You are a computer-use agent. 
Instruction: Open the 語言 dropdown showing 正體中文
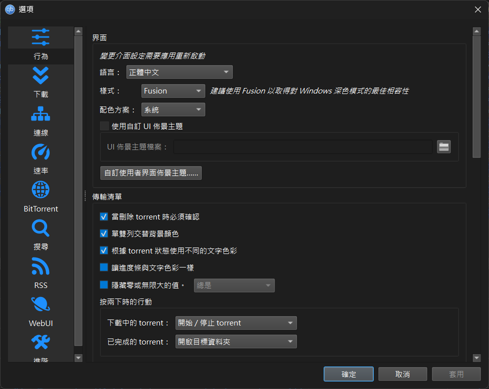pos(179,72)
